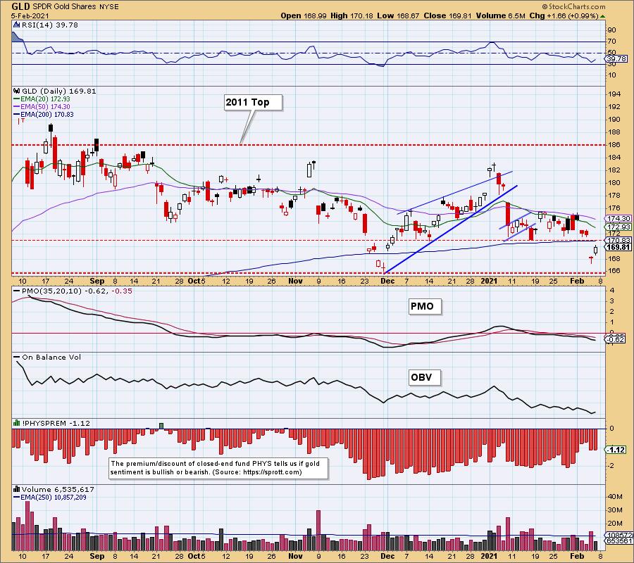This screenshot has height=563, width=634.
Task: Click the OBV annotation box
Action: tap(424, 378)
